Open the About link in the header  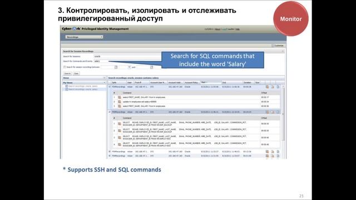(x=217, y=29)
